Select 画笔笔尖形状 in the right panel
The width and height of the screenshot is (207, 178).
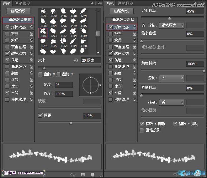click(122, 19)
